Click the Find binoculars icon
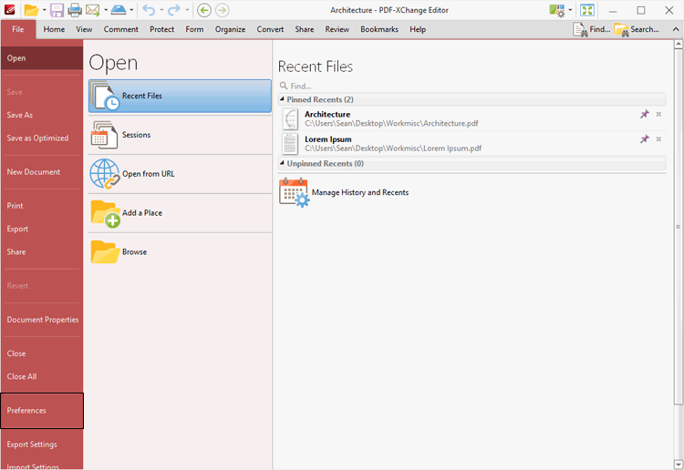 (x=580, y=30)
